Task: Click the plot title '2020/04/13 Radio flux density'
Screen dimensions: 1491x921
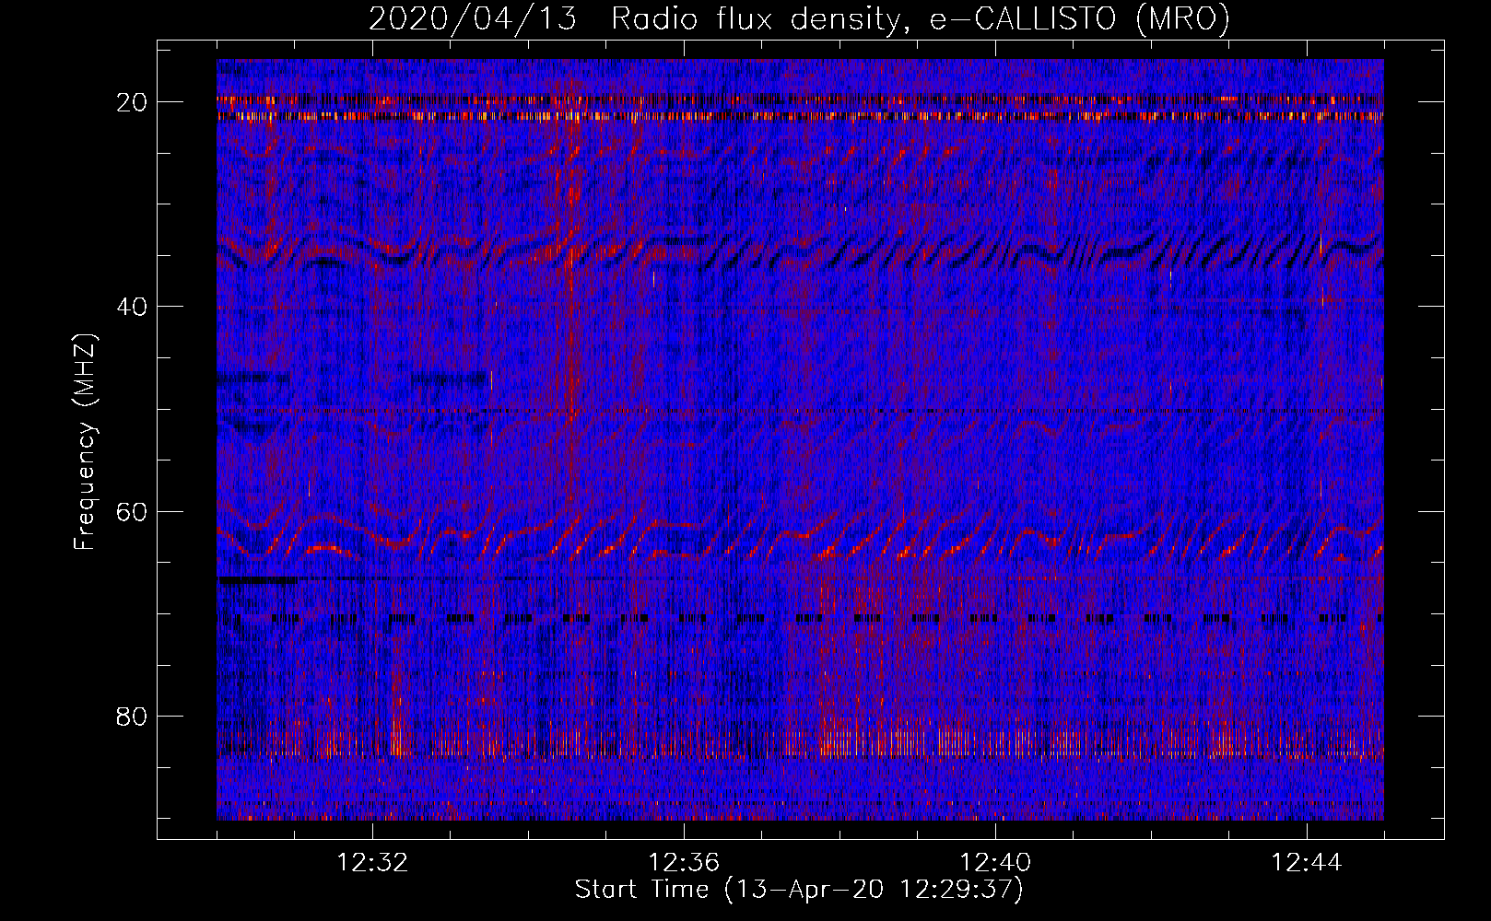Action: click(x=799, y=19)
